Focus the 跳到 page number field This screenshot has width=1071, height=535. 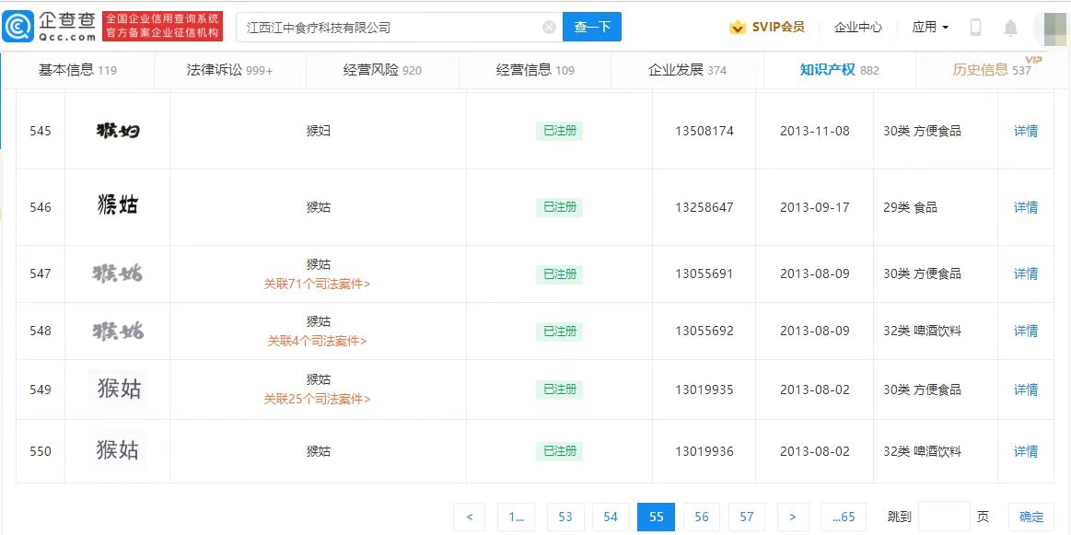[944, 517]
